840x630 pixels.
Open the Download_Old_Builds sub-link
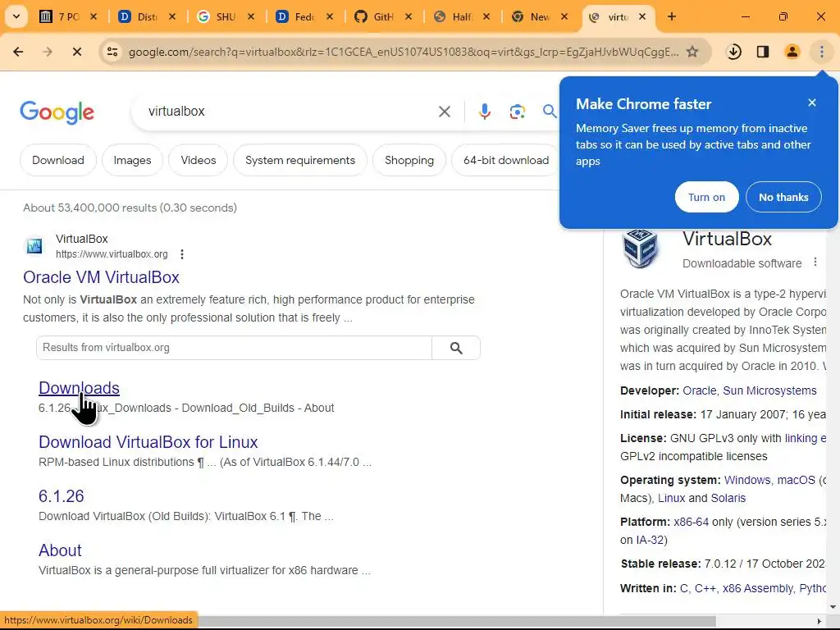[x=238, y=409]
